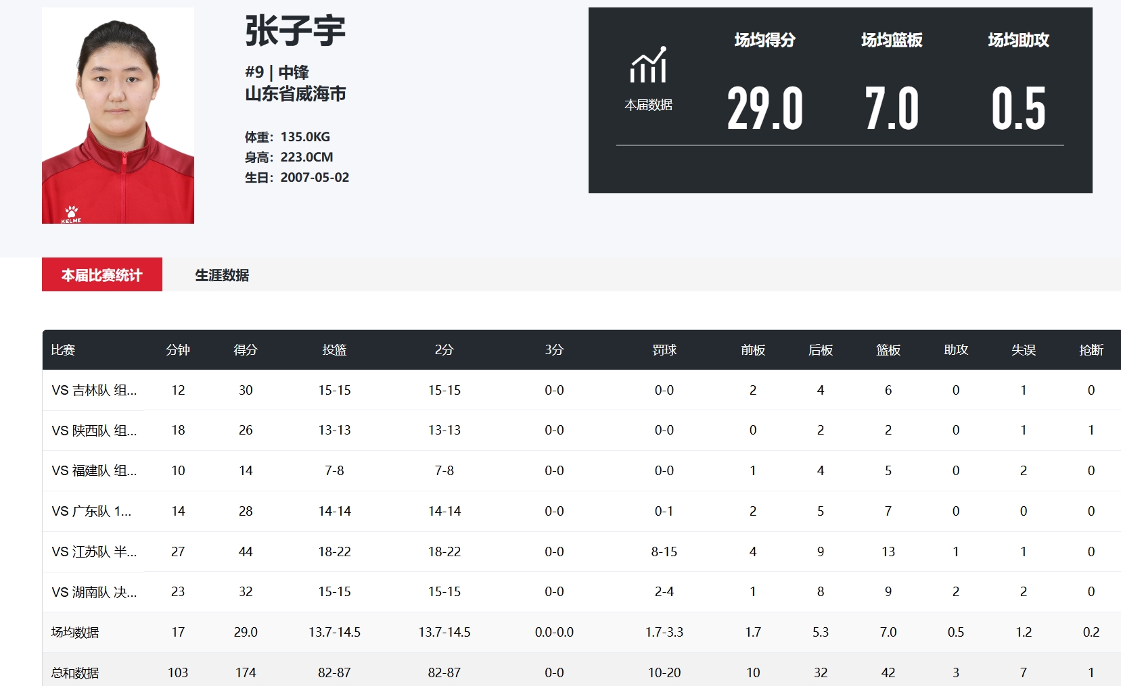Open the VS 福建队 match entry
1121x686 pixels.
pyautogui.click(x=94, y=470)
